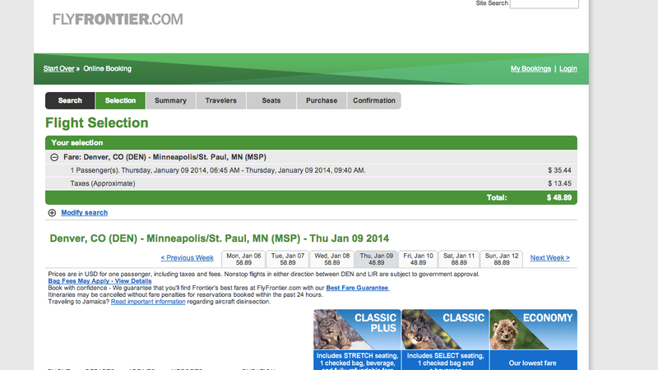Choose Wed, Jan 08 fare date
Image resolution: width=658 pixels, height=370 pixels.
(x=332, y=259)
